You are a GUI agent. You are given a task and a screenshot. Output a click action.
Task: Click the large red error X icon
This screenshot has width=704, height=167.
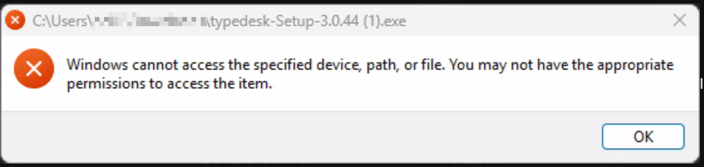pos(34,69)
